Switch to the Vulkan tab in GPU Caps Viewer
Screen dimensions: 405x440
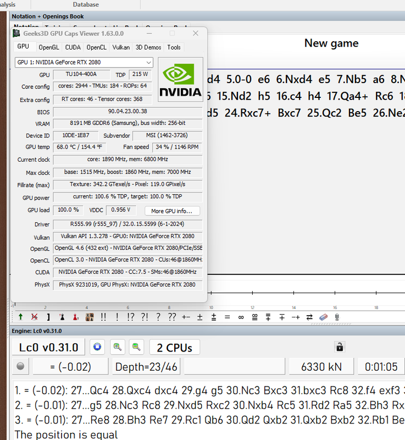pyautogui.click(x=121, y=47)
